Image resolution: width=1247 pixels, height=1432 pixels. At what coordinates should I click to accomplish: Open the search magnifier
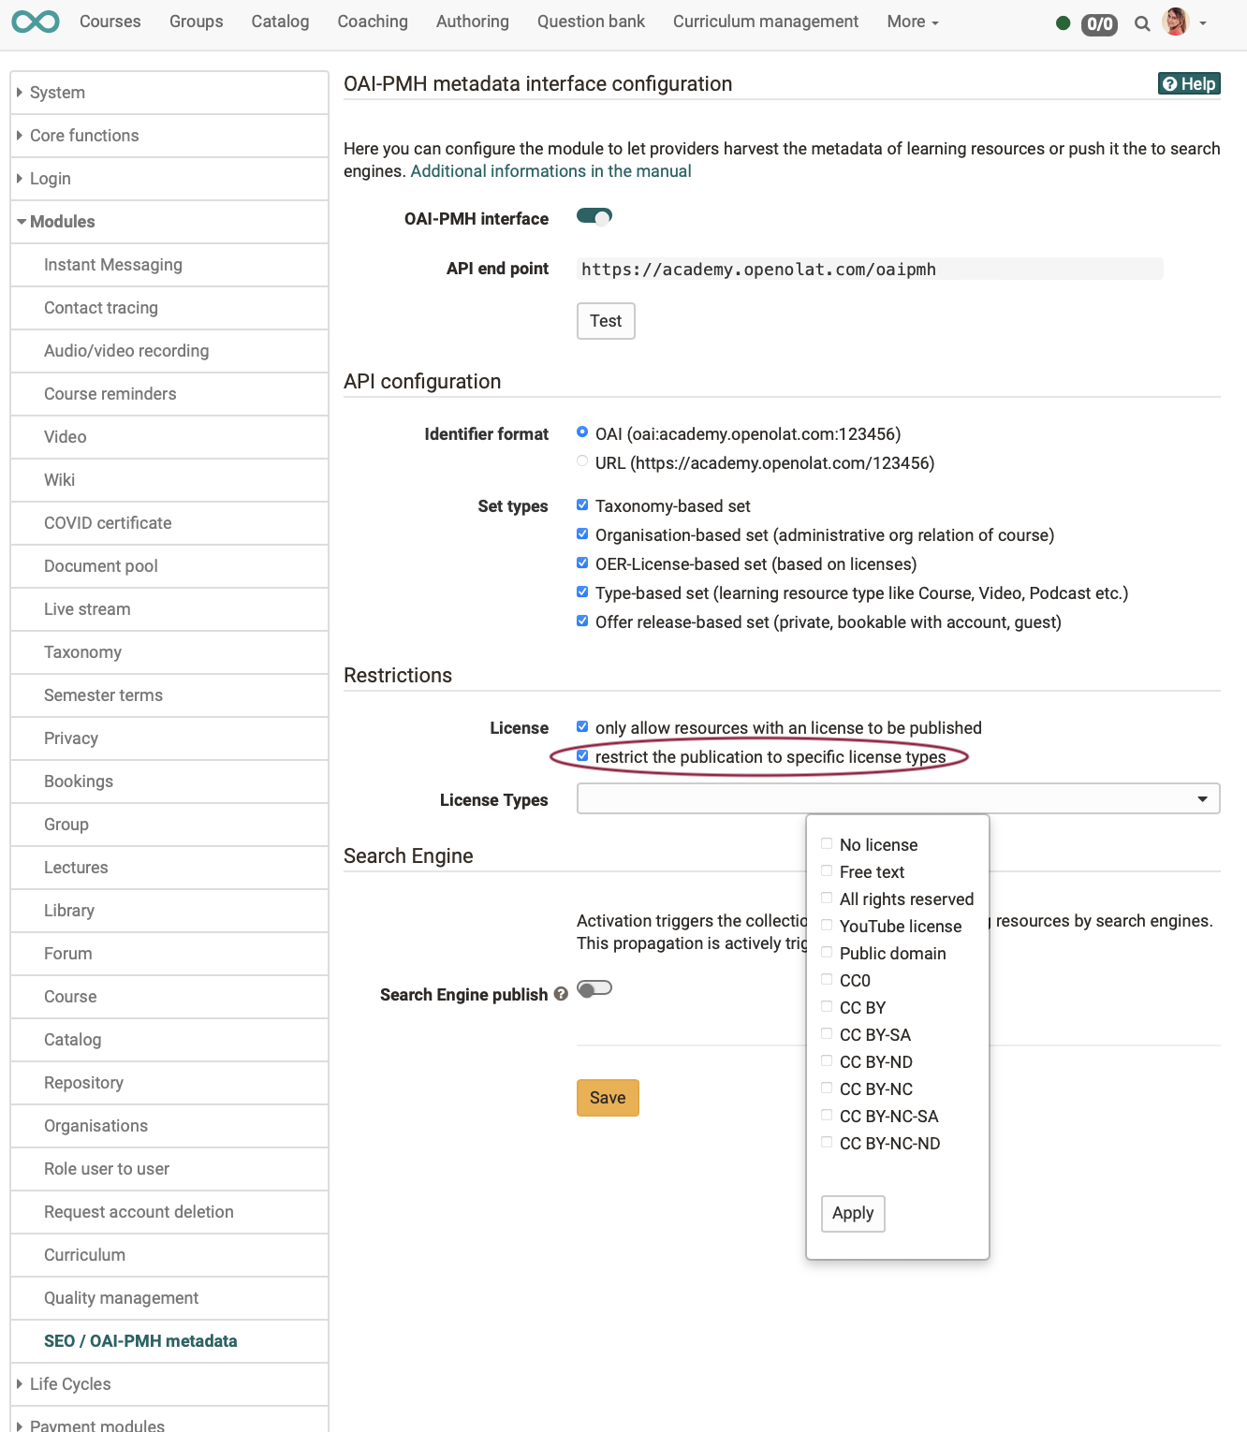pyautogui.click(x=1142, y=23)
